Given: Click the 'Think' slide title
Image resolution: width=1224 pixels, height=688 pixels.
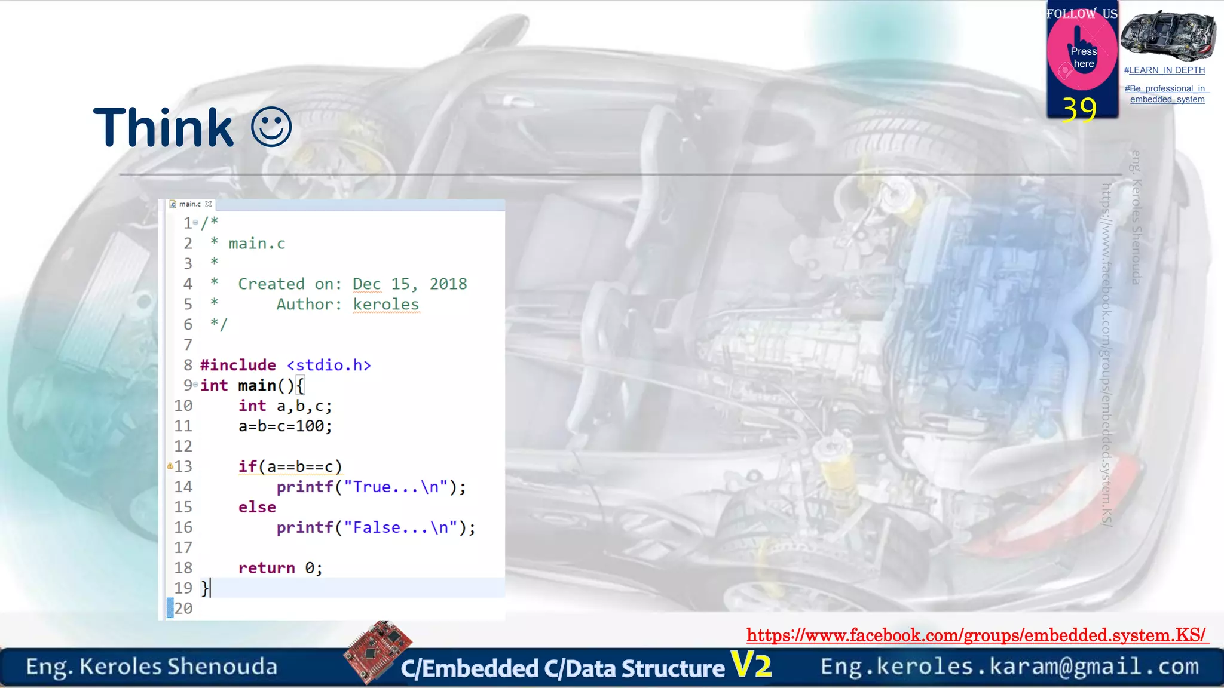Looking at the screenshot, I should pyautogui.click(x=163, y=127).
